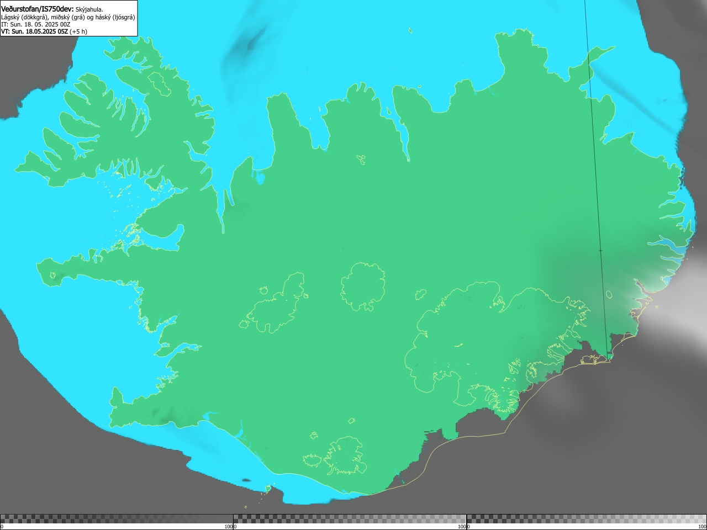Click the Veðurstofan/IS750dev title text
This screenshot has height=530, width=707.
38,9
